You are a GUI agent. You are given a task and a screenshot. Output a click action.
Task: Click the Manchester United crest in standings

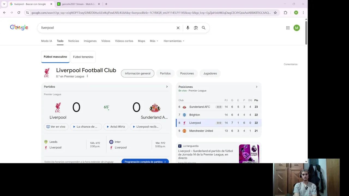(184, 131)
